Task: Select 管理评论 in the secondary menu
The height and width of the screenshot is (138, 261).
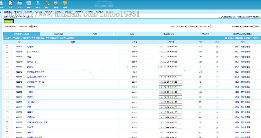Action: pos(18,12)
